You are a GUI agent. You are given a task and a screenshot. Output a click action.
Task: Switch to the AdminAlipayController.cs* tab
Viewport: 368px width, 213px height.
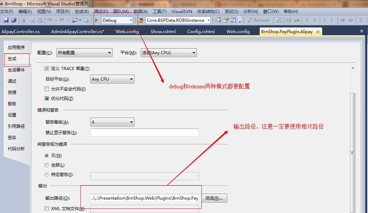78,32
